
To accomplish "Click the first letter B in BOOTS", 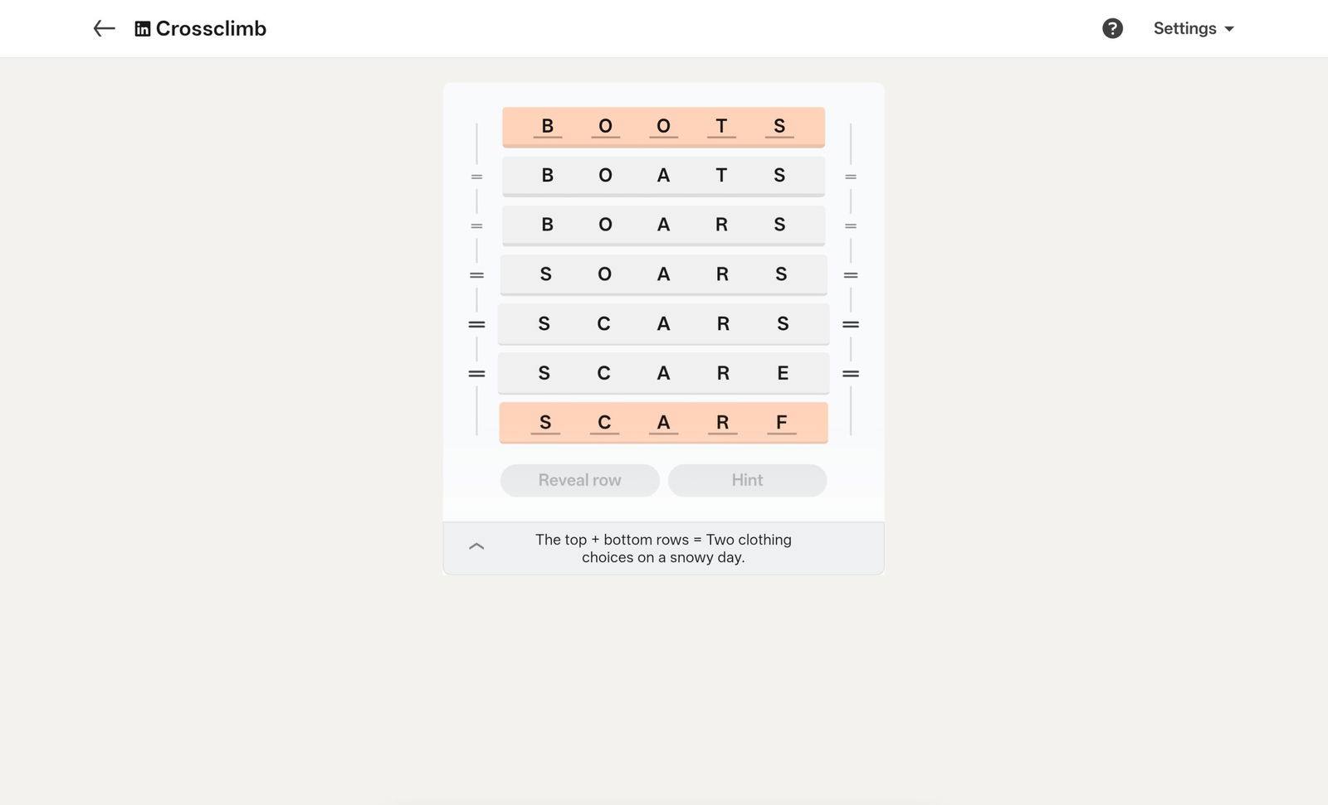I will (547, 127).
